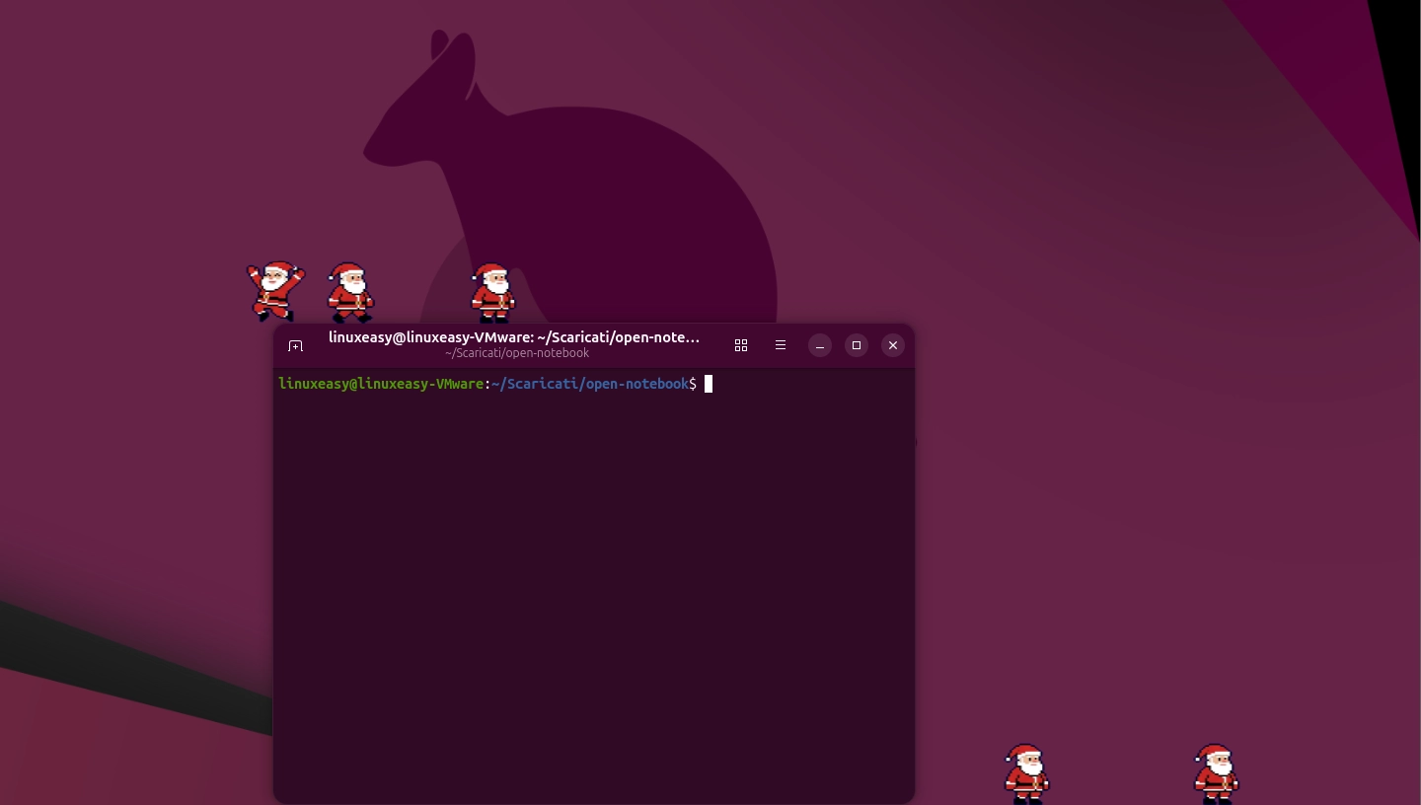Click the ~/Scaricati/open-notebook subtitle under the title

point(516,352)
